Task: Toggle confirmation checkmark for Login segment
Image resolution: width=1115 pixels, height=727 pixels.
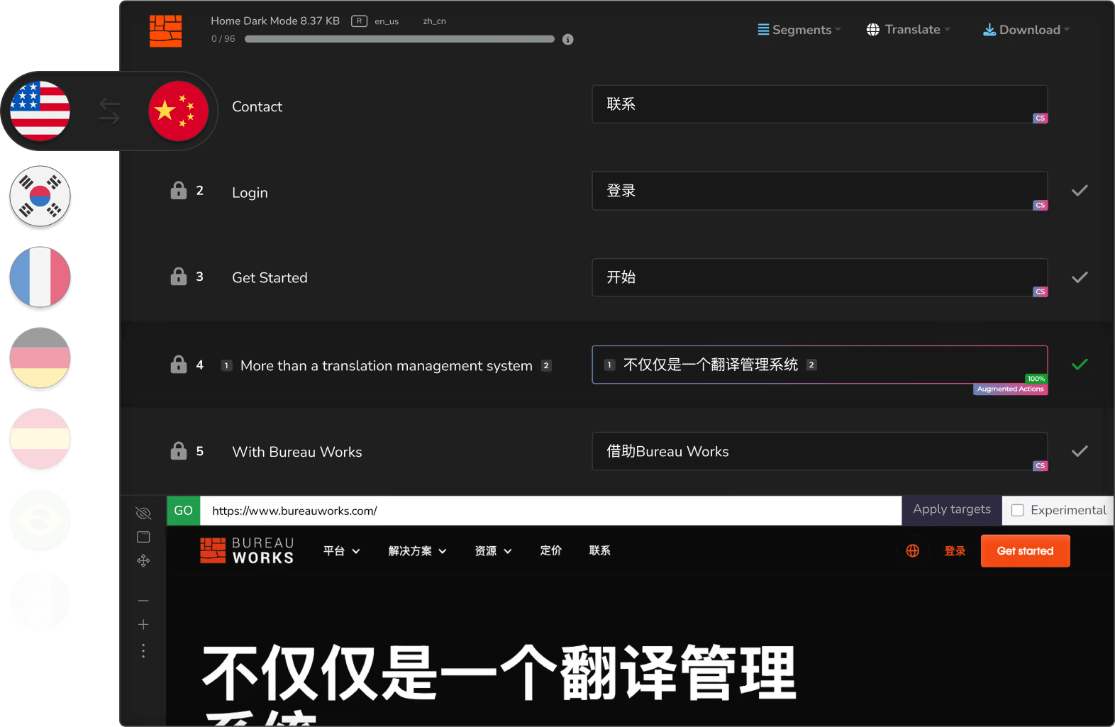Action: (x=1080, y=191)
